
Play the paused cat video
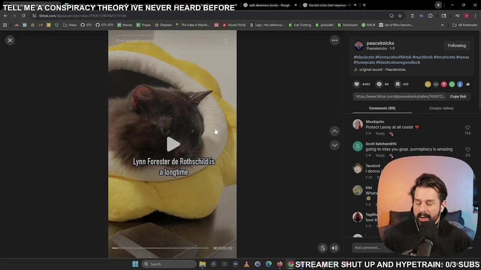click(x=173, y=144)
